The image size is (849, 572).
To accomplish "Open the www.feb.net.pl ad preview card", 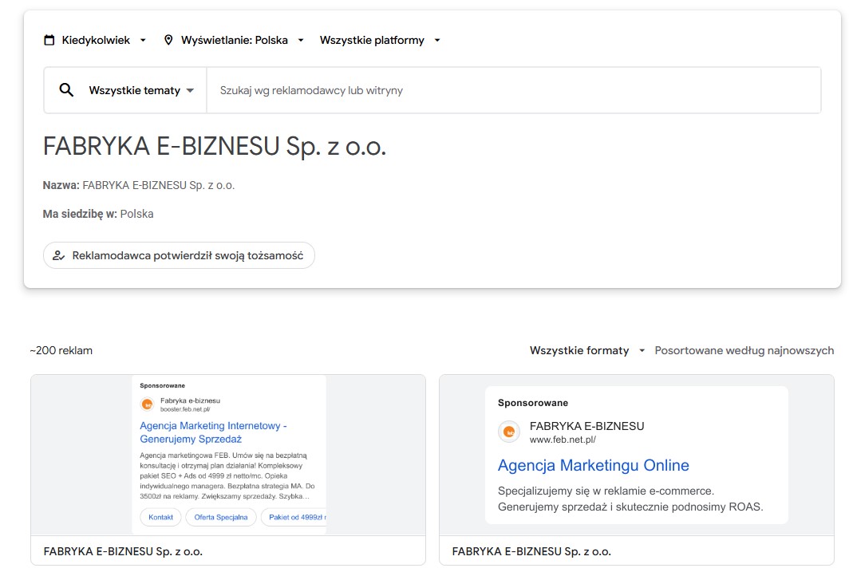I will pos(637,470).
